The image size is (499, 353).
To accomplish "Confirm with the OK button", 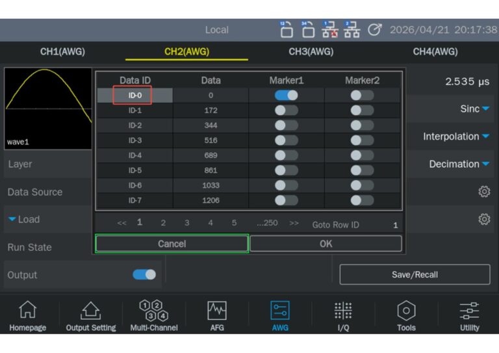I will [x=326, y=244].
